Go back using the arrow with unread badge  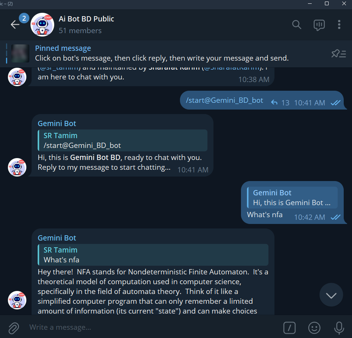pyautogui.click(x=15, y=25)
